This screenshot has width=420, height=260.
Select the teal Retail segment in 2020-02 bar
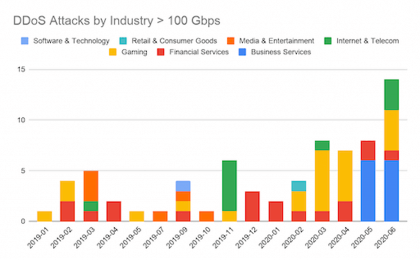tap(299, 186)
